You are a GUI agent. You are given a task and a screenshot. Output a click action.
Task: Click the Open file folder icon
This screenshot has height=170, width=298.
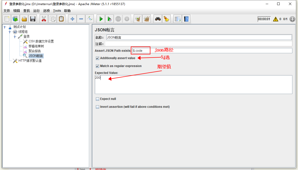(x=24, y=19)
